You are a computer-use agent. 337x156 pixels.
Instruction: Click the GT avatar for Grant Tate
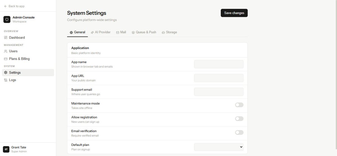6,149
